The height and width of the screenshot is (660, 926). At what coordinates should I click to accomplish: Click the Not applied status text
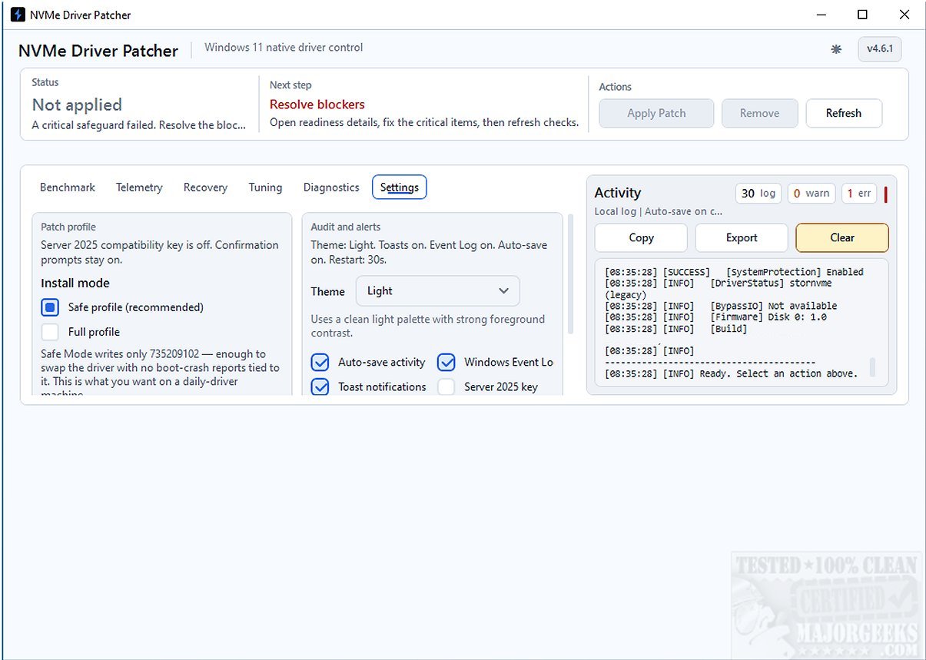coord(77,105)
